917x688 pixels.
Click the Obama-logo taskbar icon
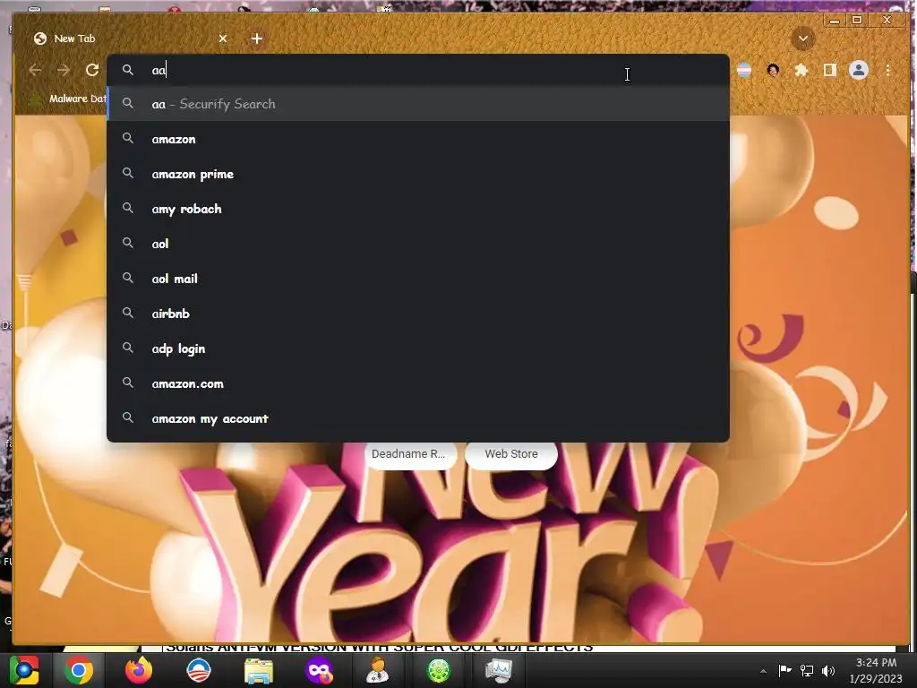pos(198,670)
